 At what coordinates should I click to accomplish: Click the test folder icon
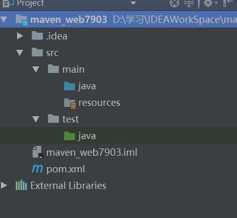[53, 118]
